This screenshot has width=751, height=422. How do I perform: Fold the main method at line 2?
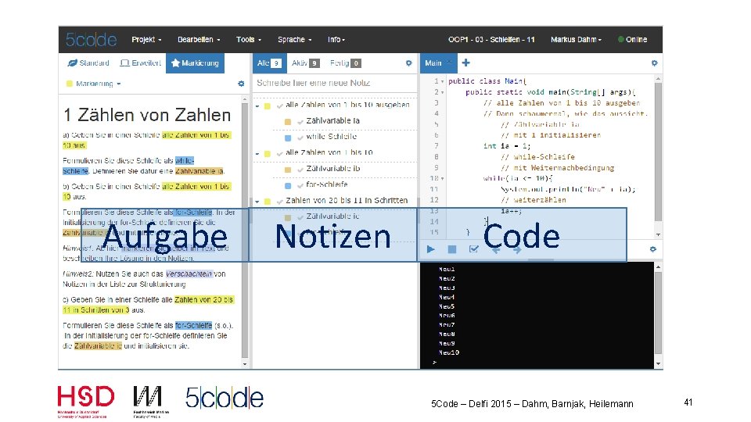pos(442,92)
